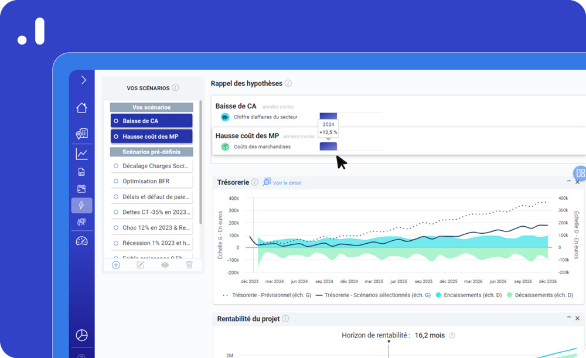
Task: Toggle Encaissements (éch. D) legend entry
Action: pos(469,295)
